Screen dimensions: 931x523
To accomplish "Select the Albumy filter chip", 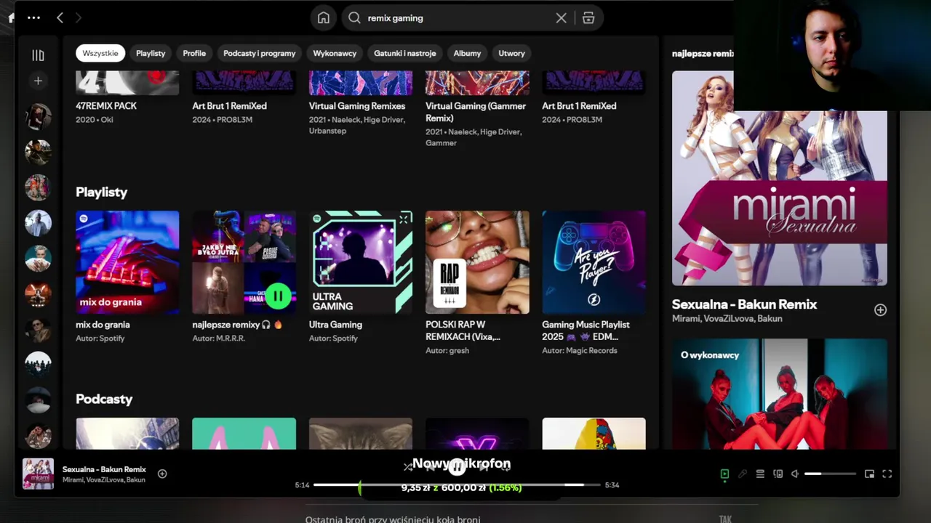I will click(467, 53).
